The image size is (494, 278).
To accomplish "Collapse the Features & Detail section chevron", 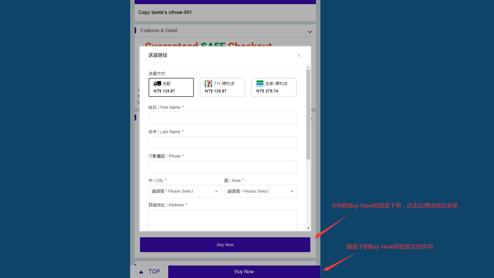I will (310, 32).
